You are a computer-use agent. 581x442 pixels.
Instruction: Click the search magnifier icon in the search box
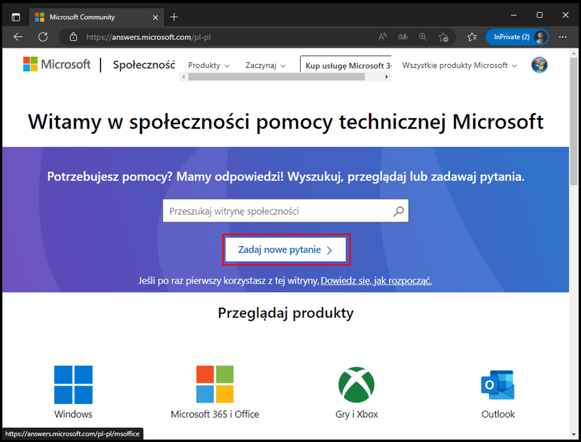click(x=399, y=211)
